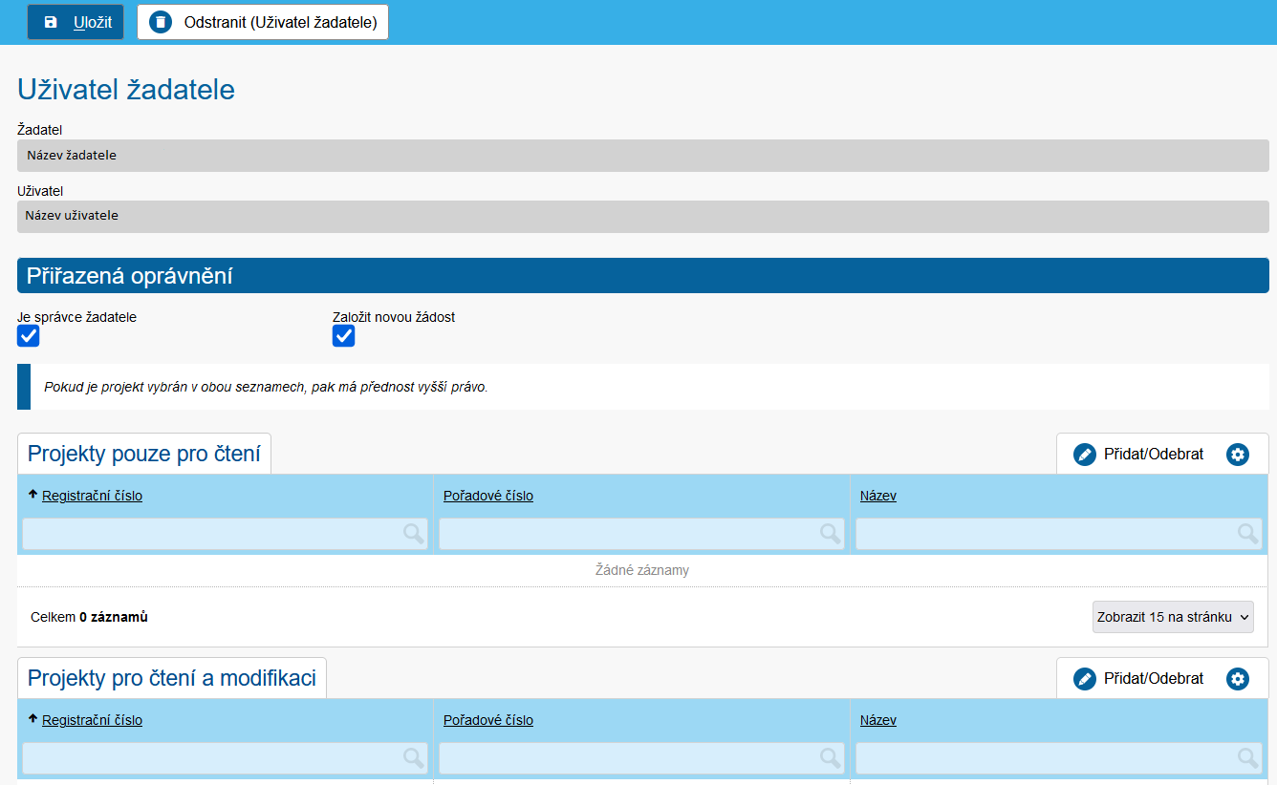Viewport: 1277px width, 785px height.
Task: Click magnifier in read-only Pořadové číslo filter
Action: pos(830,534)
